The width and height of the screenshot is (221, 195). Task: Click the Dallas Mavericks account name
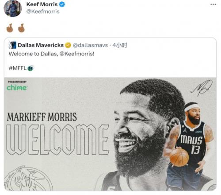41,45
